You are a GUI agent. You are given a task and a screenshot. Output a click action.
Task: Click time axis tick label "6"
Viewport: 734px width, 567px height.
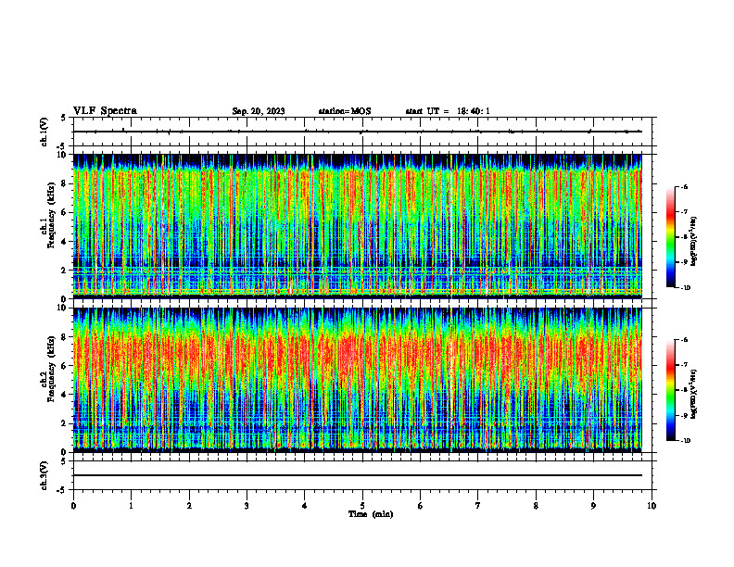click(421, 506)
